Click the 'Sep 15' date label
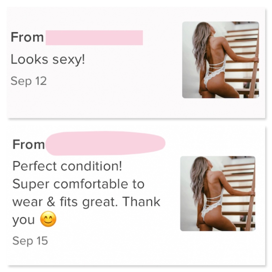The height and width of the screenshot is (272, 272). pos(30,241)
